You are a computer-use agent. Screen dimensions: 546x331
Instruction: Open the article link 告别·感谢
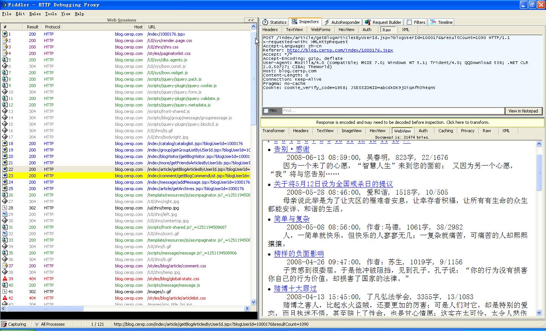click(292, 149)
